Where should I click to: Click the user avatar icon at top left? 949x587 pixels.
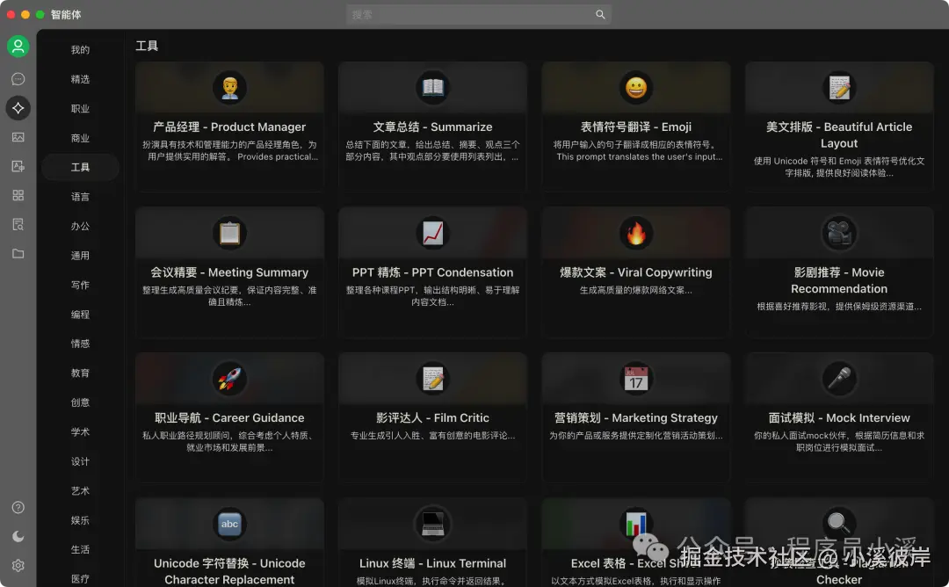click(x=18, y=46)
